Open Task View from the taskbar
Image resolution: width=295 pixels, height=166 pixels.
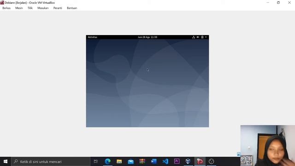coord(96,161)
